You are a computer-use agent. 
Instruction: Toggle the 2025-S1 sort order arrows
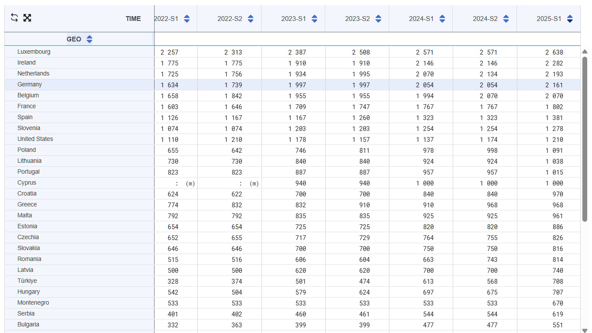coord(570,19)
